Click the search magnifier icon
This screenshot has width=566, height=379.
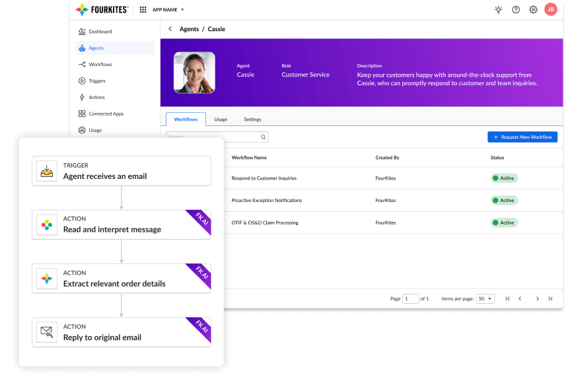(x=263, y=137)
